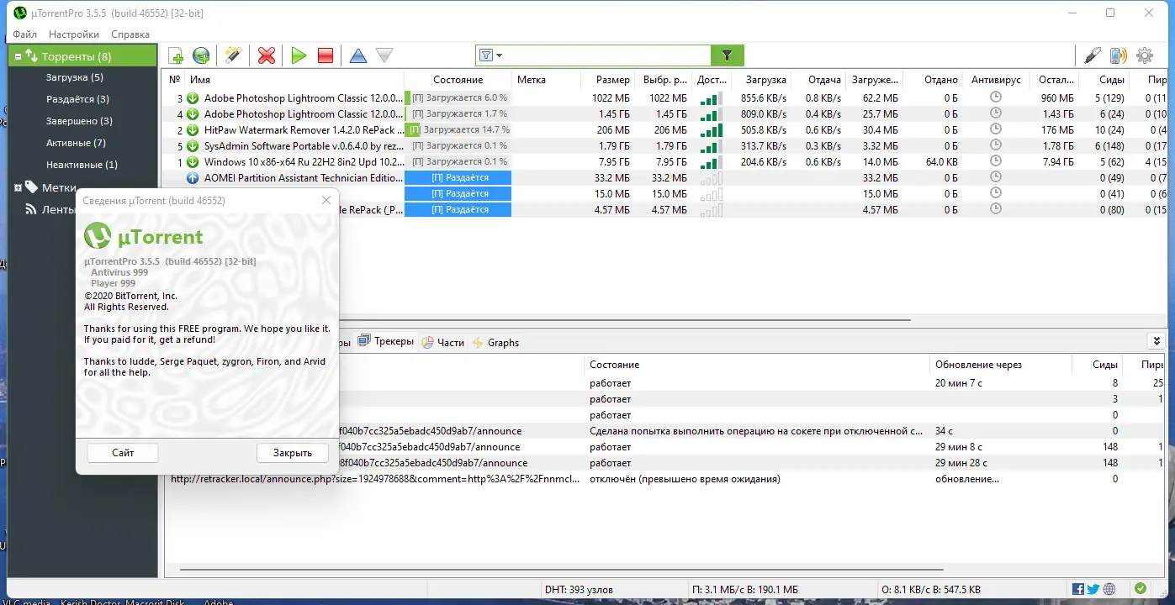Click the green filter funnel button
1175x605 pixels.
(728, 55)
